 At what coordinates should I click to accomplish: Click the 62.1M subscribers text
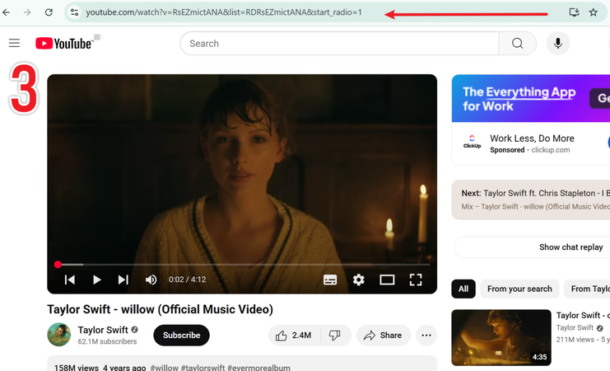[107, 341]
